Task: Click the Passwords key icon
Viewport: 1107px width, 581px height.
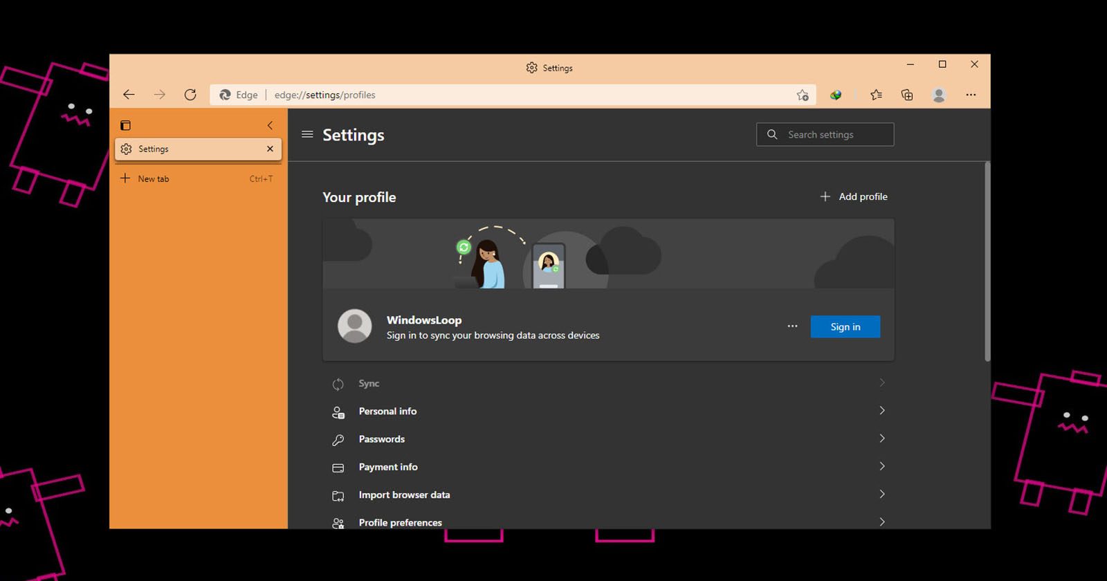Action: pyautogui.click(x=338, y=440)
